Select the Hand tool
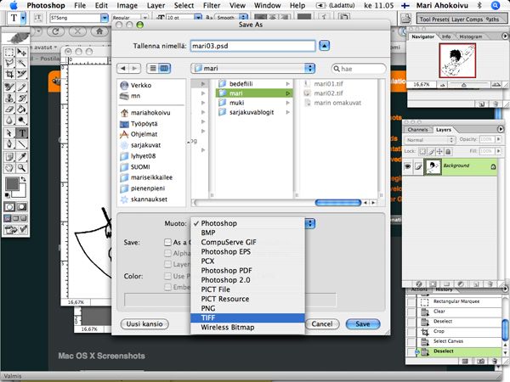The height and width of the screenshot is (382, 510). (9, 168)
